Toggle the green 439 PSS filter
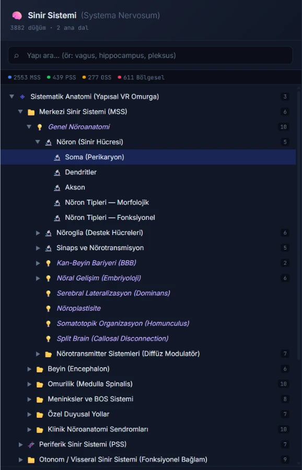Screen dimensions: 302x470 (62, 78)
